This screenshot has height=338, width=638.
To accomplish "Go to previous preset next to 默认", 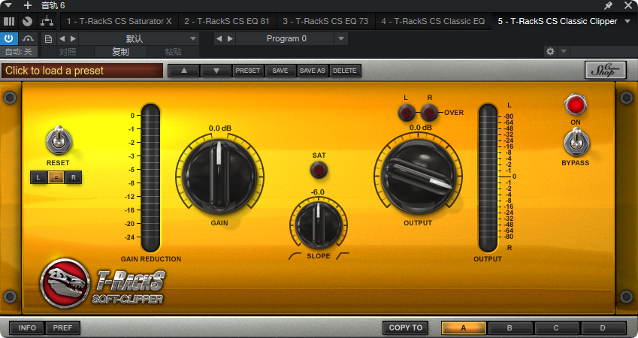I will click(x=62, y=38).
